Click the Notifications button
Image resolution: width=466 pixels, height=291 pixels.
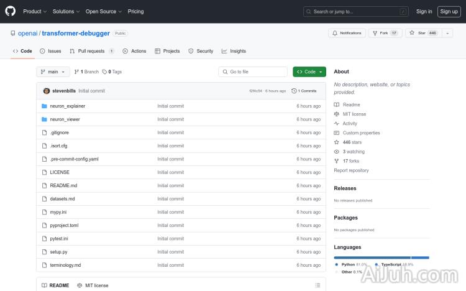(347, 33)
